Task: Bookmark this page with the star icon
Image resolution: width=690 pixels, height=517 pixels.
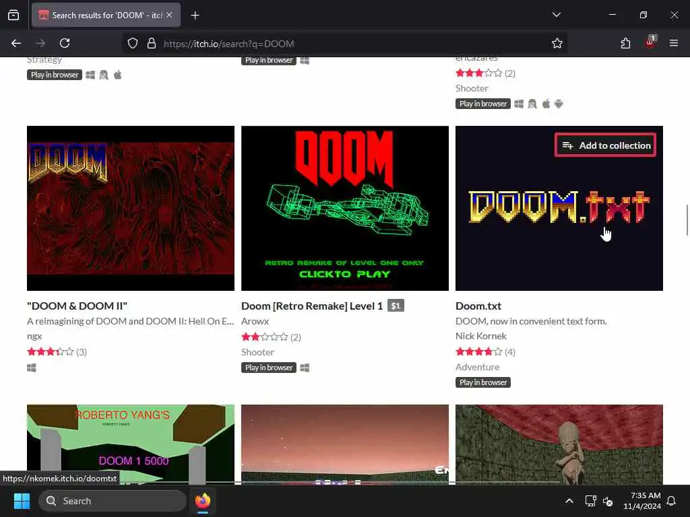Action: 557,44
